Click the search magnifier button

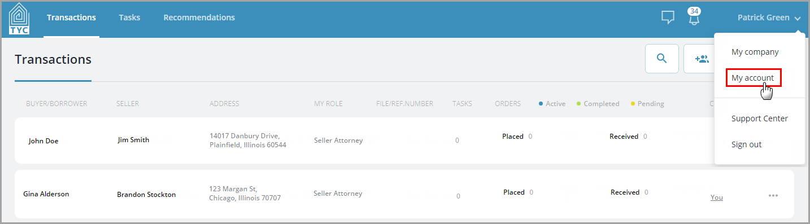tap(662, 59)
